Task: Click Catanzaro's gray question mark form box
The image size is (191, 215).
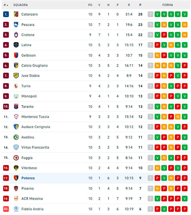Action: (x=151, y=14)
